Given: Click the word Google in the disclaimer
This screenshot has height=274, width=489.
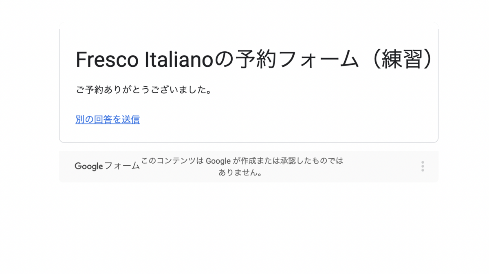Looking at the screenshot, I should 218,161.
